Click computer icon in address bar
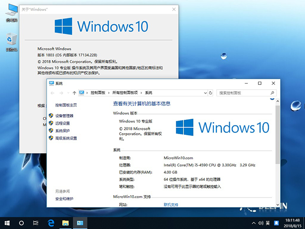 click(x=81, y=93)
